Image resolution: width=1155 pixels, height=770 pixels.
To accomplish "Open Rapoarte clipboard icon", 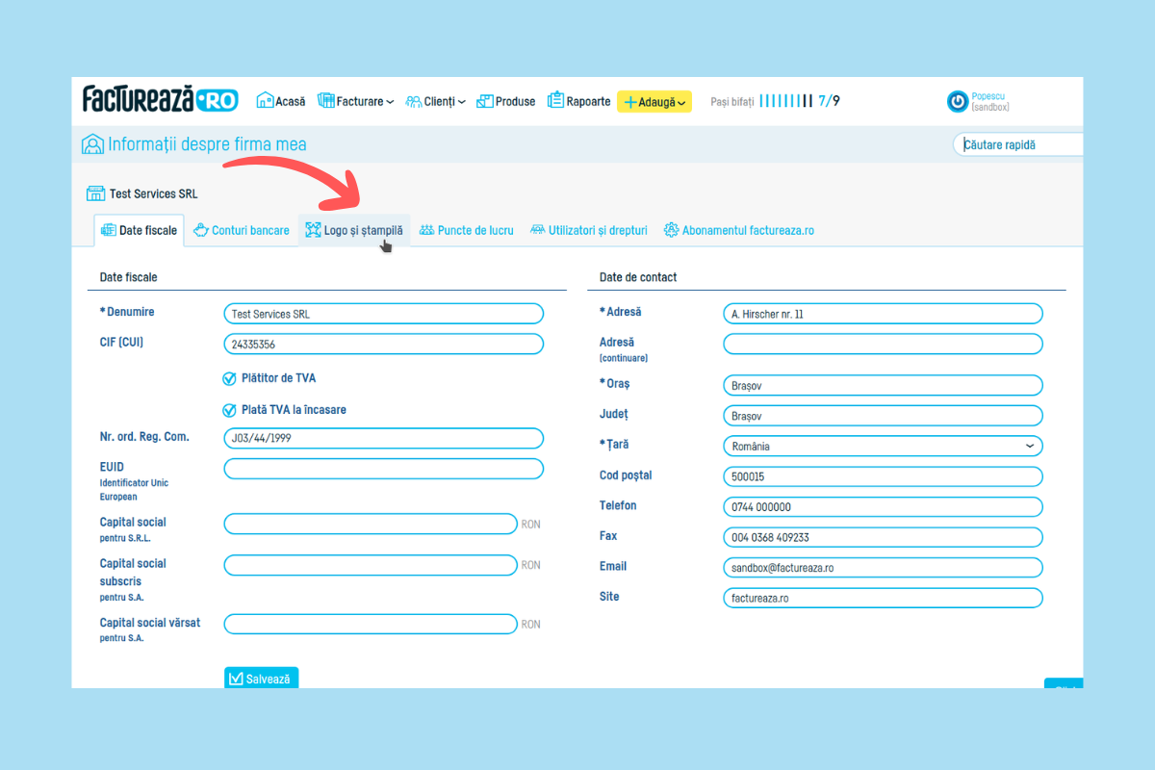I will pyautogui.click(x=555, y=101).
